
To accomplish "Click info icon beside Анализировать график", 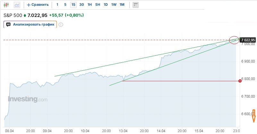I will [61, 24].
